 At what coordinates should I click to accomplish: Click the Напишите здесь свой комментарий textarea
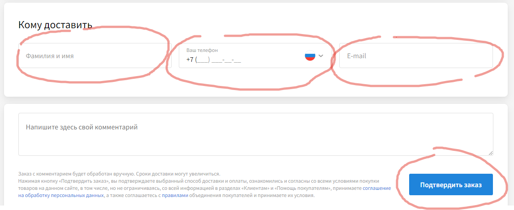pos(256,134)
